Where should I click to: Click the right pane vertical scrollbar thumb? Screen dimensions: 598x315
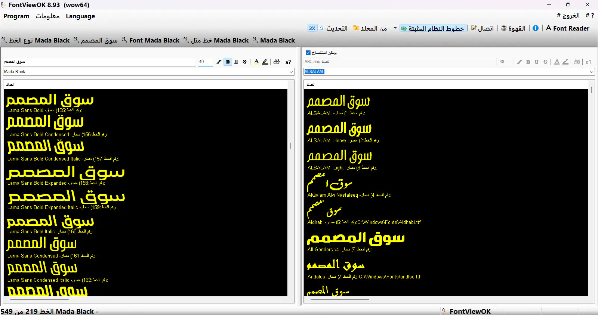591,90
